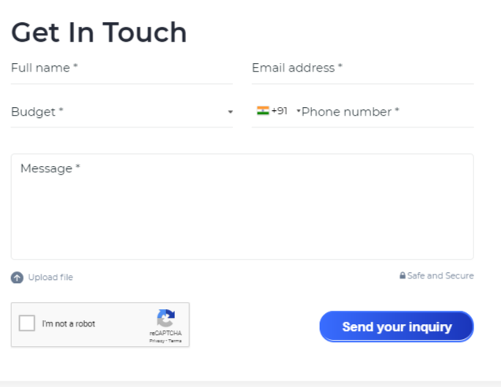Click the Get In Touch heading
501x387 pixels.
tap(99, 32)
